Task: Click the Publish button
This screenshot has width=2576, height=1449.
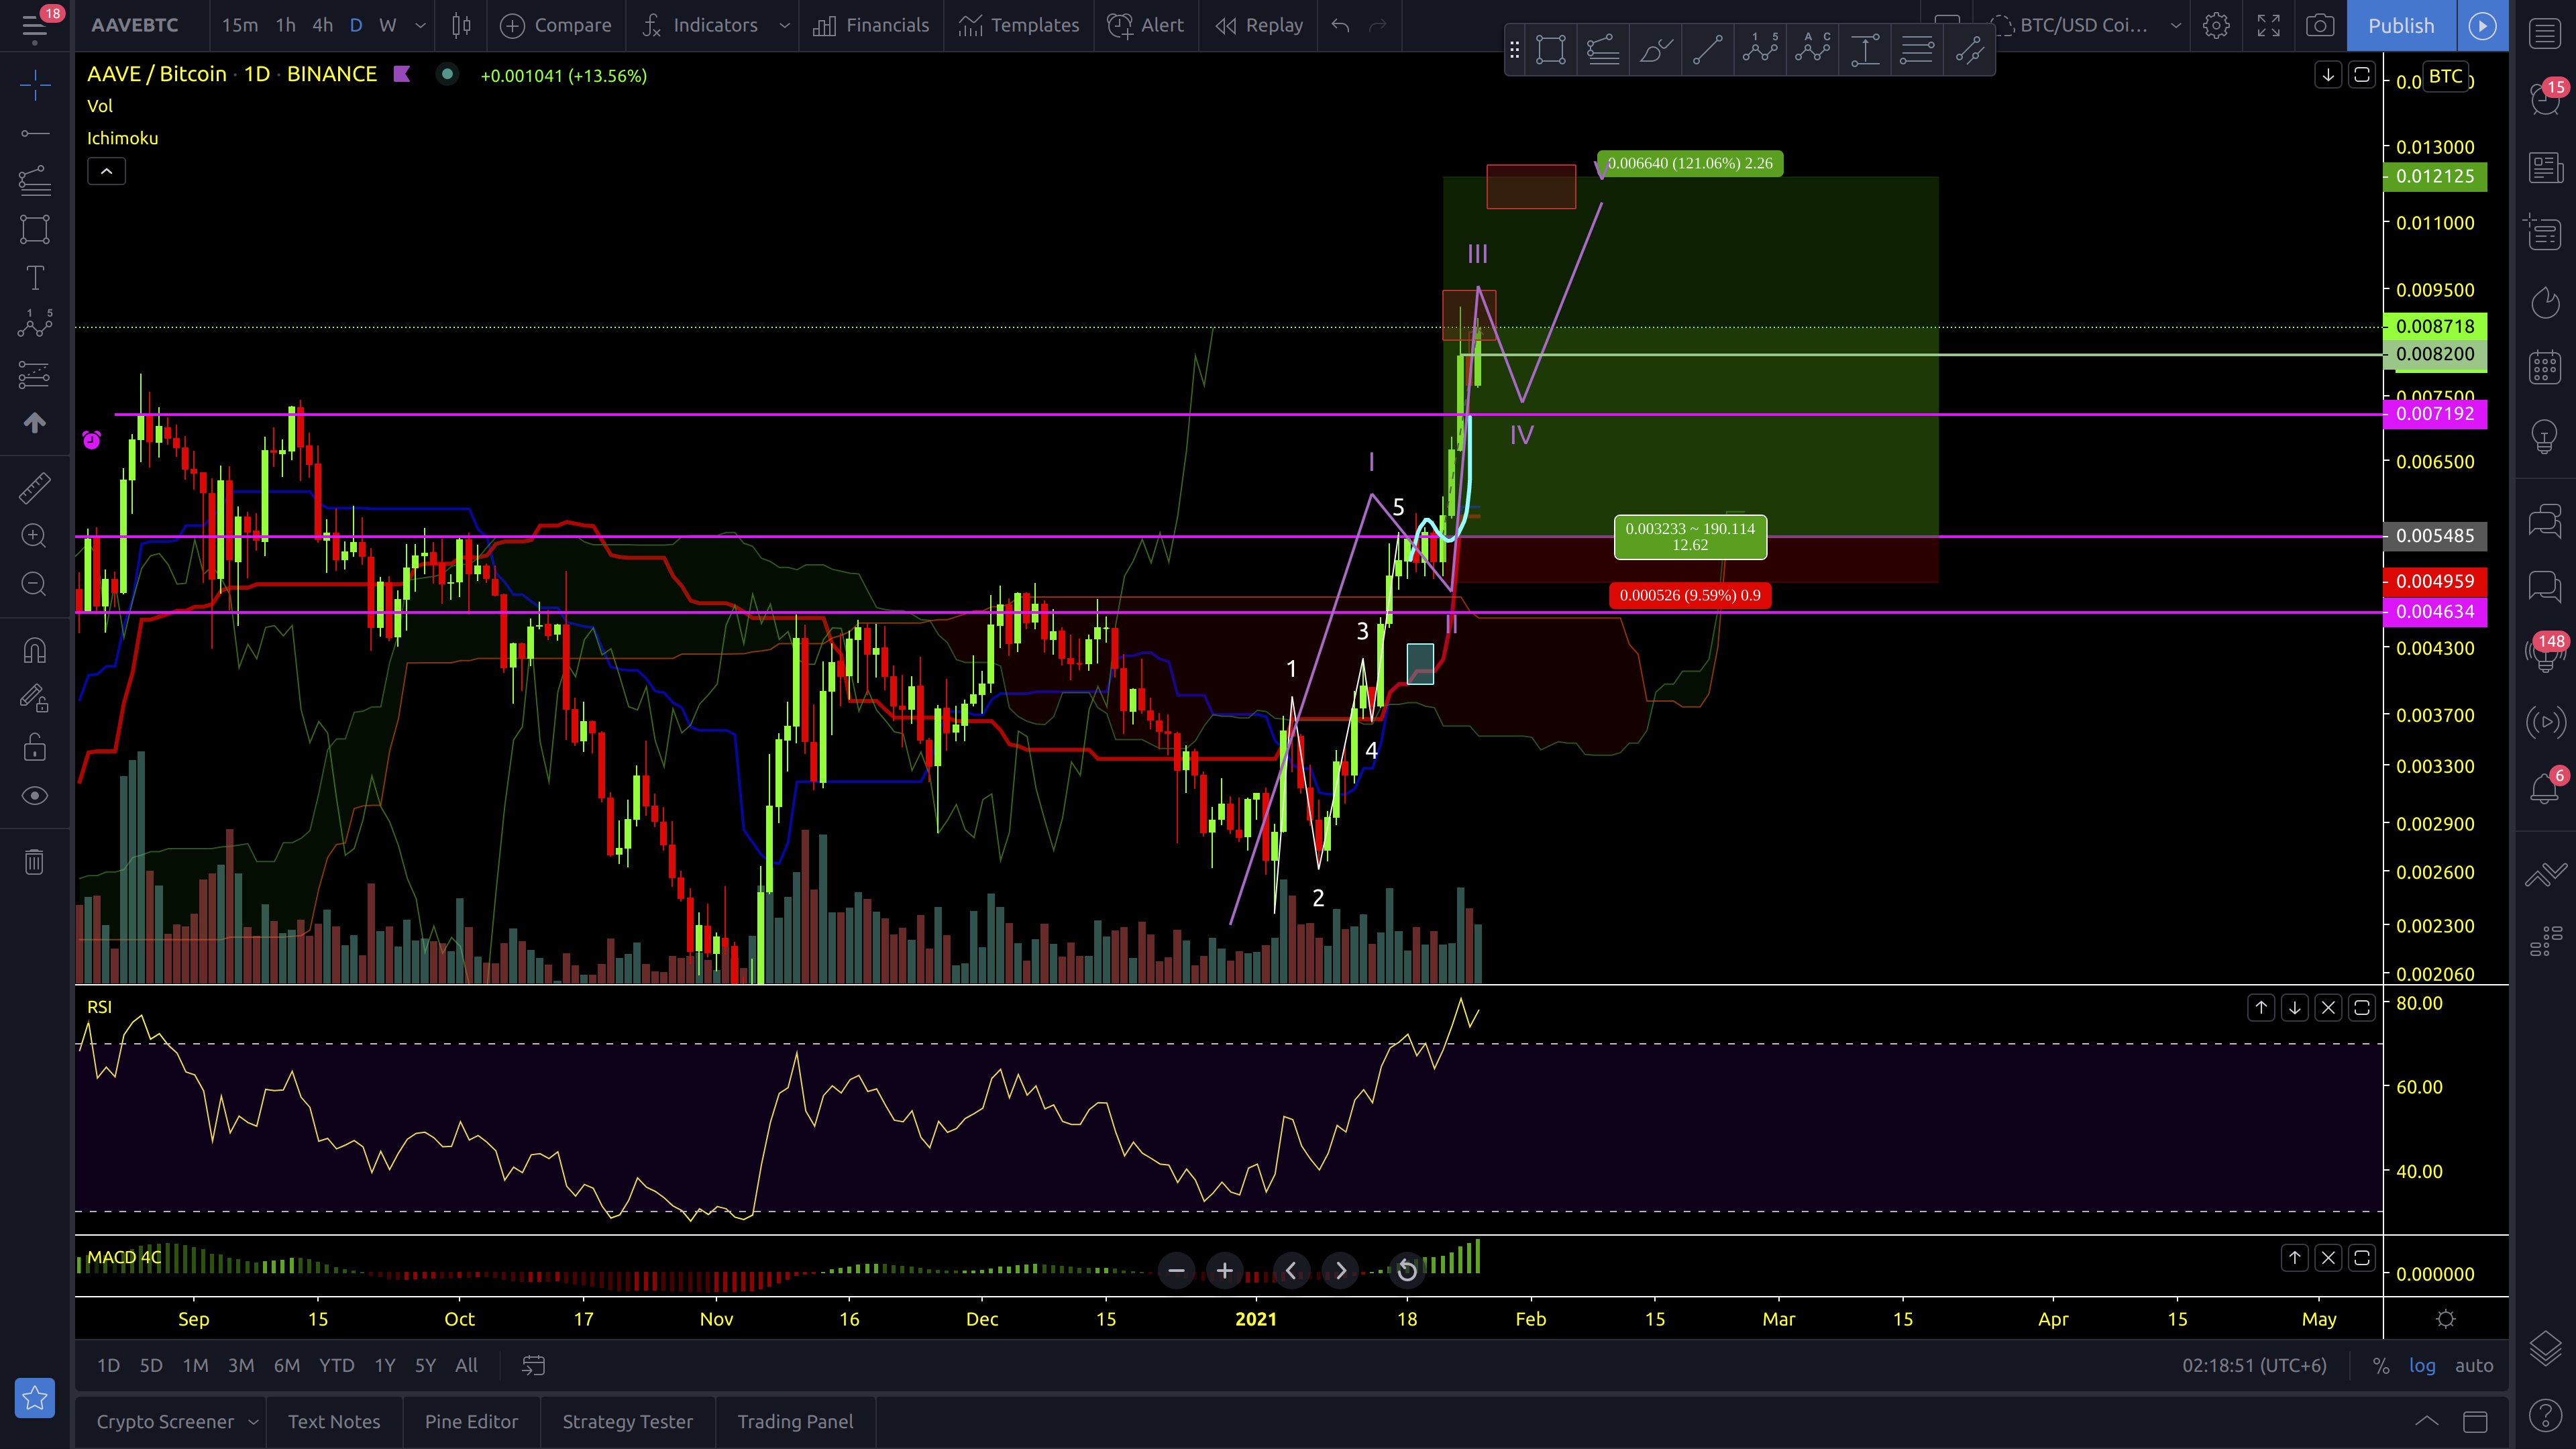Action: pos(2400,25)
